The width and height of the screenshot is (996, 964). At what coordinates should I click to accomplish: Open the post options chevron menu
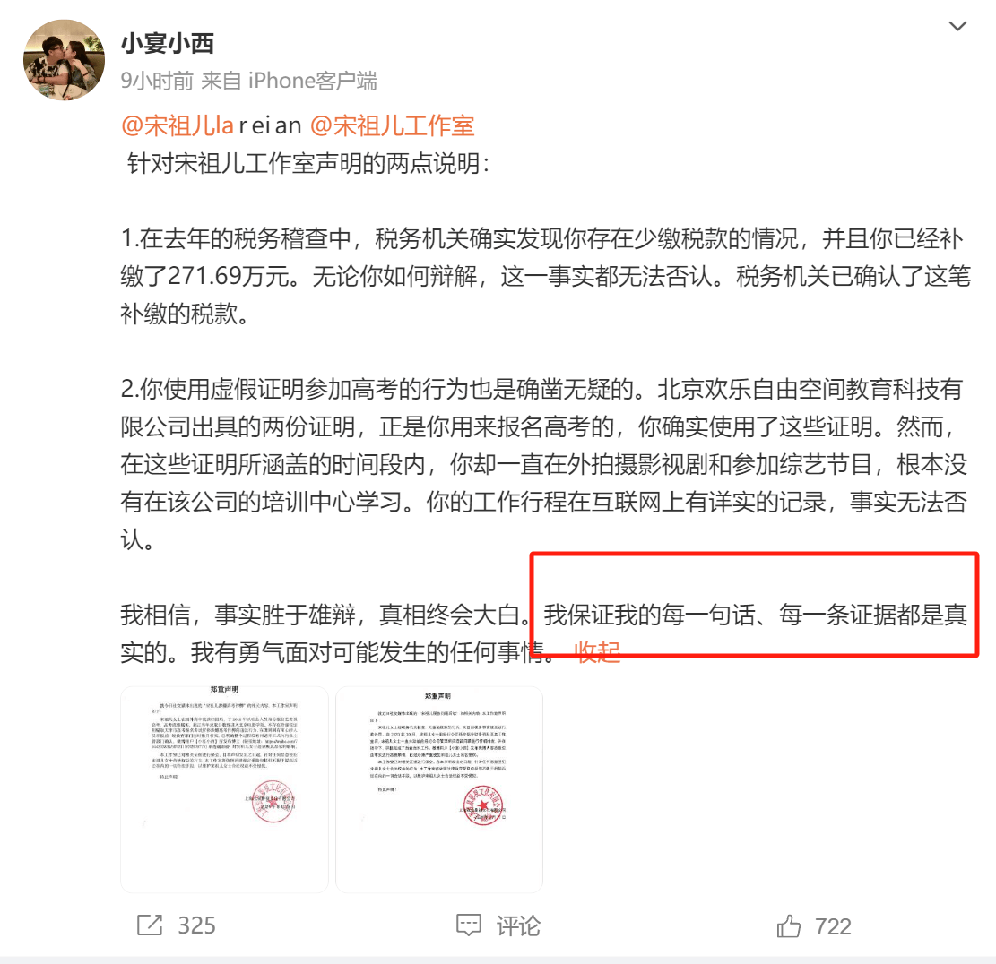pyautogui.click(x=957, y=26)
